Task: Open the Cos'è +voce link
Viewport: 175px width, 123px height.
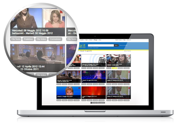Action: pos(118,40)
